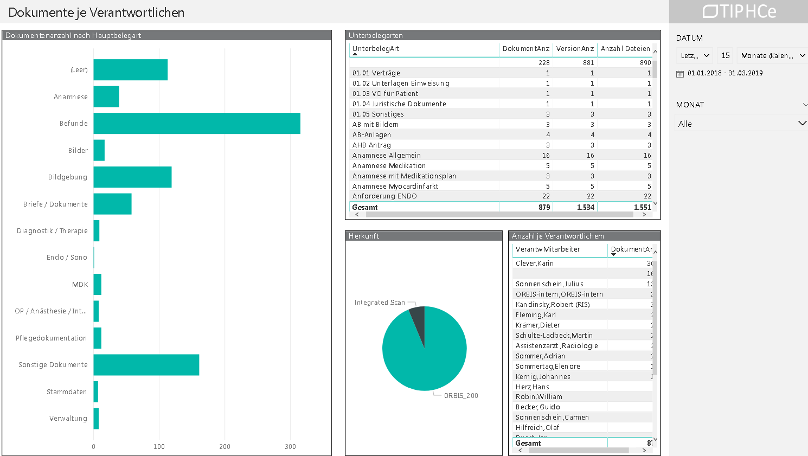This screenshot has width=808, height=456.
Task: Select row 'AHB Antrag'
Action: point(501,145)
